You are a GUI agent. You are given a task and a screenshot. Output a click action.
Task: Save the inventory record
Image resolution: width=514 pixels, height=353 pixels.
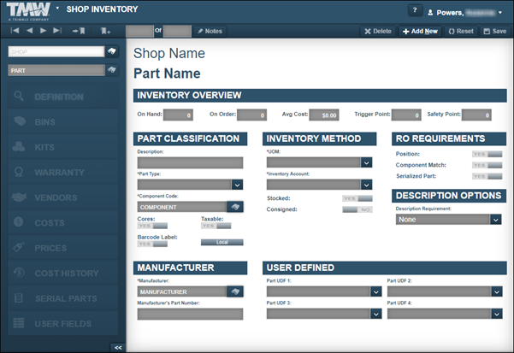pos(495,31)
